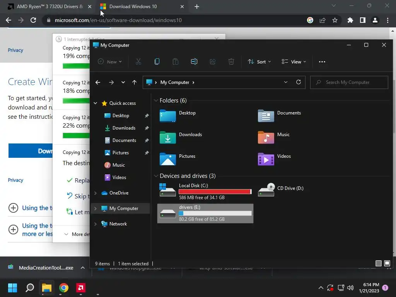Select the drivers (E:) drive

[x=205, y=213]
